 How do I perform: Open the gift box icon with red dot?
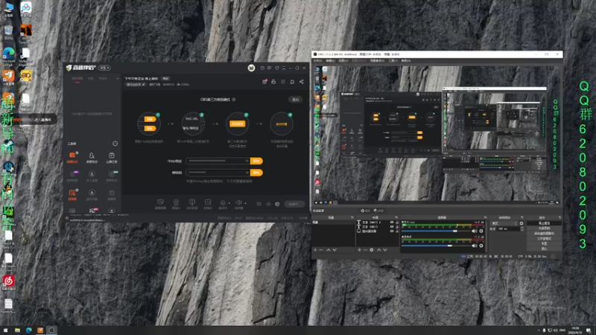tap(264, 82)
